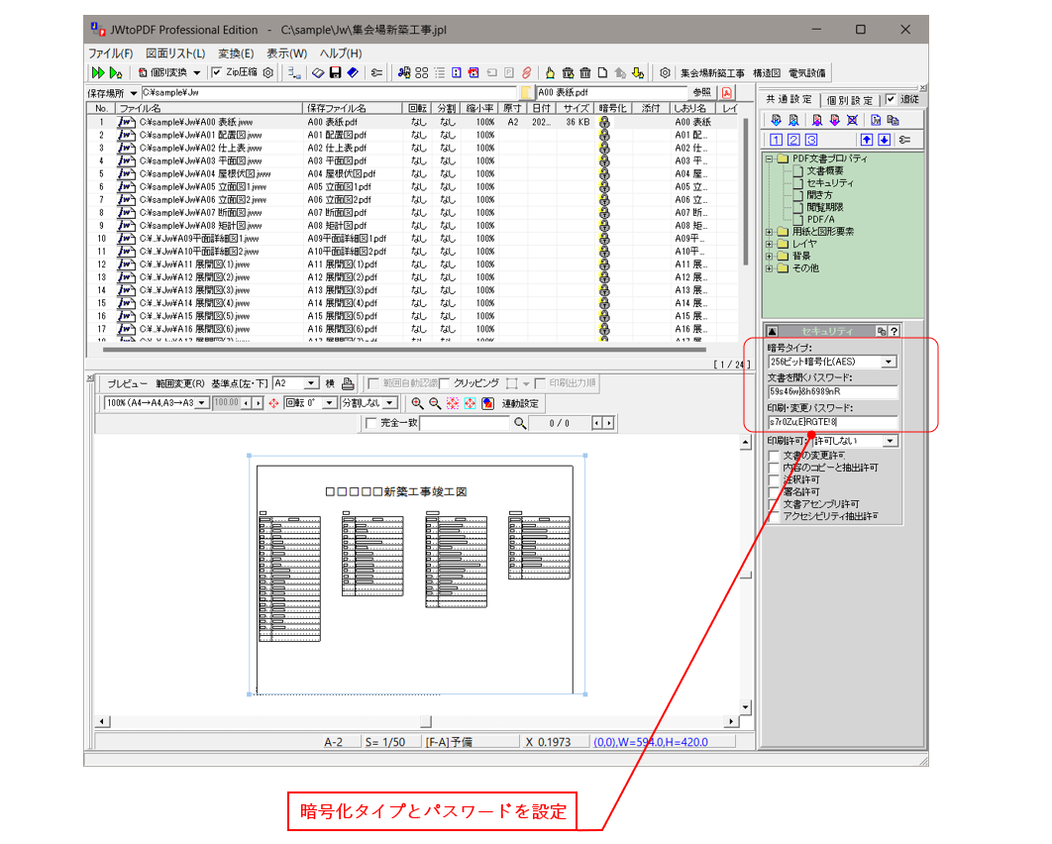This screenshot has width=1052, height=844.
Task: Click the zoom in magnifier icon
Action: [417, 403]
